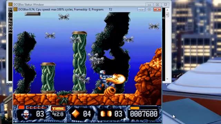Maximize the DOSBox T2 game window

tap(149, 9)
